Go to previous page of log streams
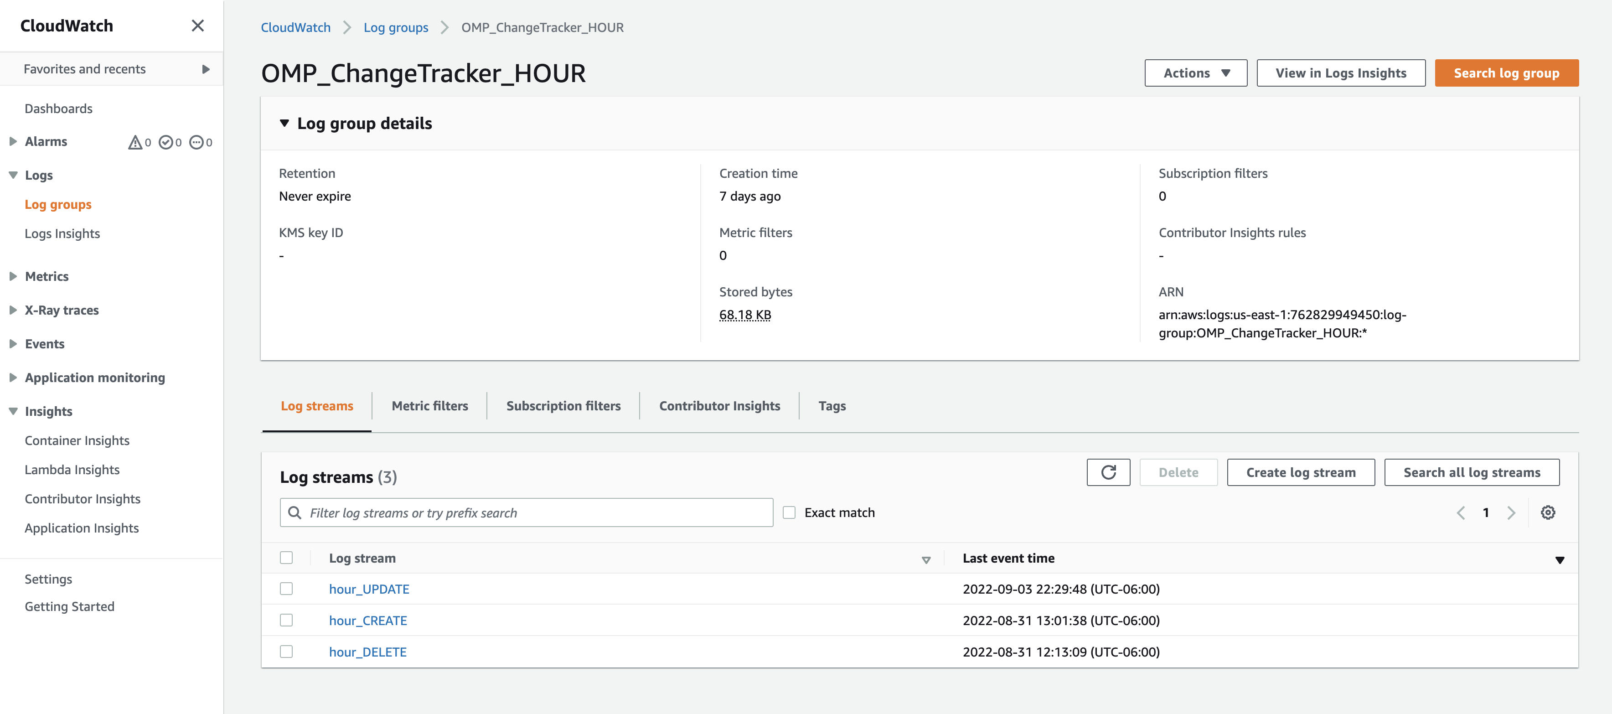The image size is (1612, 714). coord(1461,513)
